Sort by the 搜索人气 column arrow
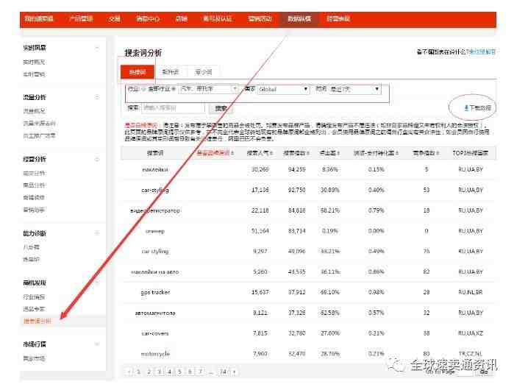This screenshot has width=514, height=387. point(272,153)
